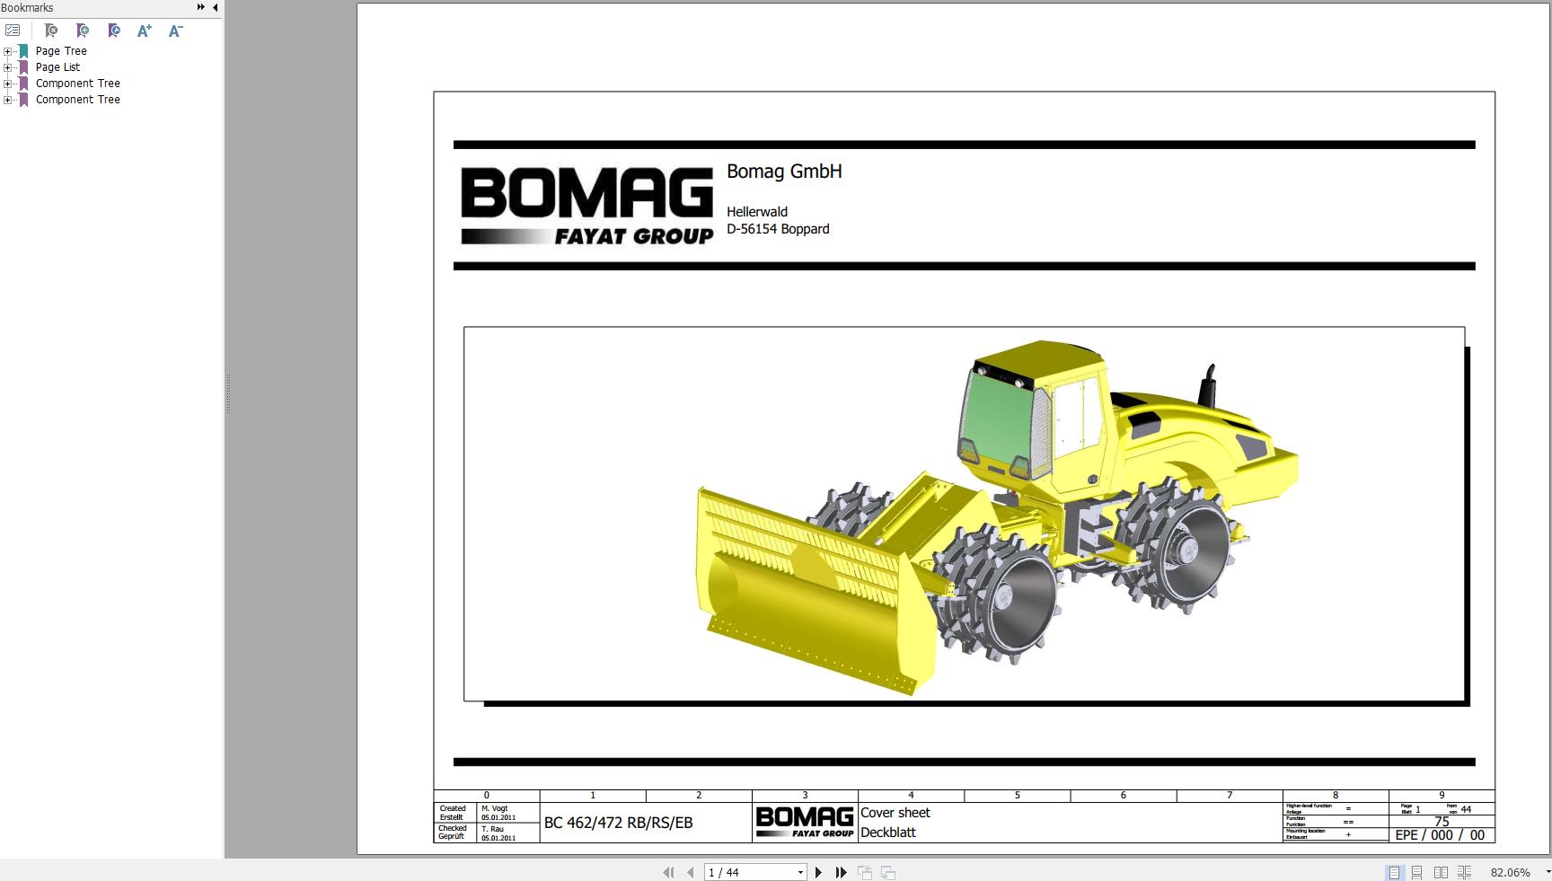The width and height of the screenshot is (1552, 881).
Task: Click the 'D-56154 Boppard' address text
Action: [x=778, y=229]
